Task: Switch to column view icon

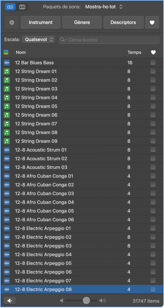Action: click(22, 7)
